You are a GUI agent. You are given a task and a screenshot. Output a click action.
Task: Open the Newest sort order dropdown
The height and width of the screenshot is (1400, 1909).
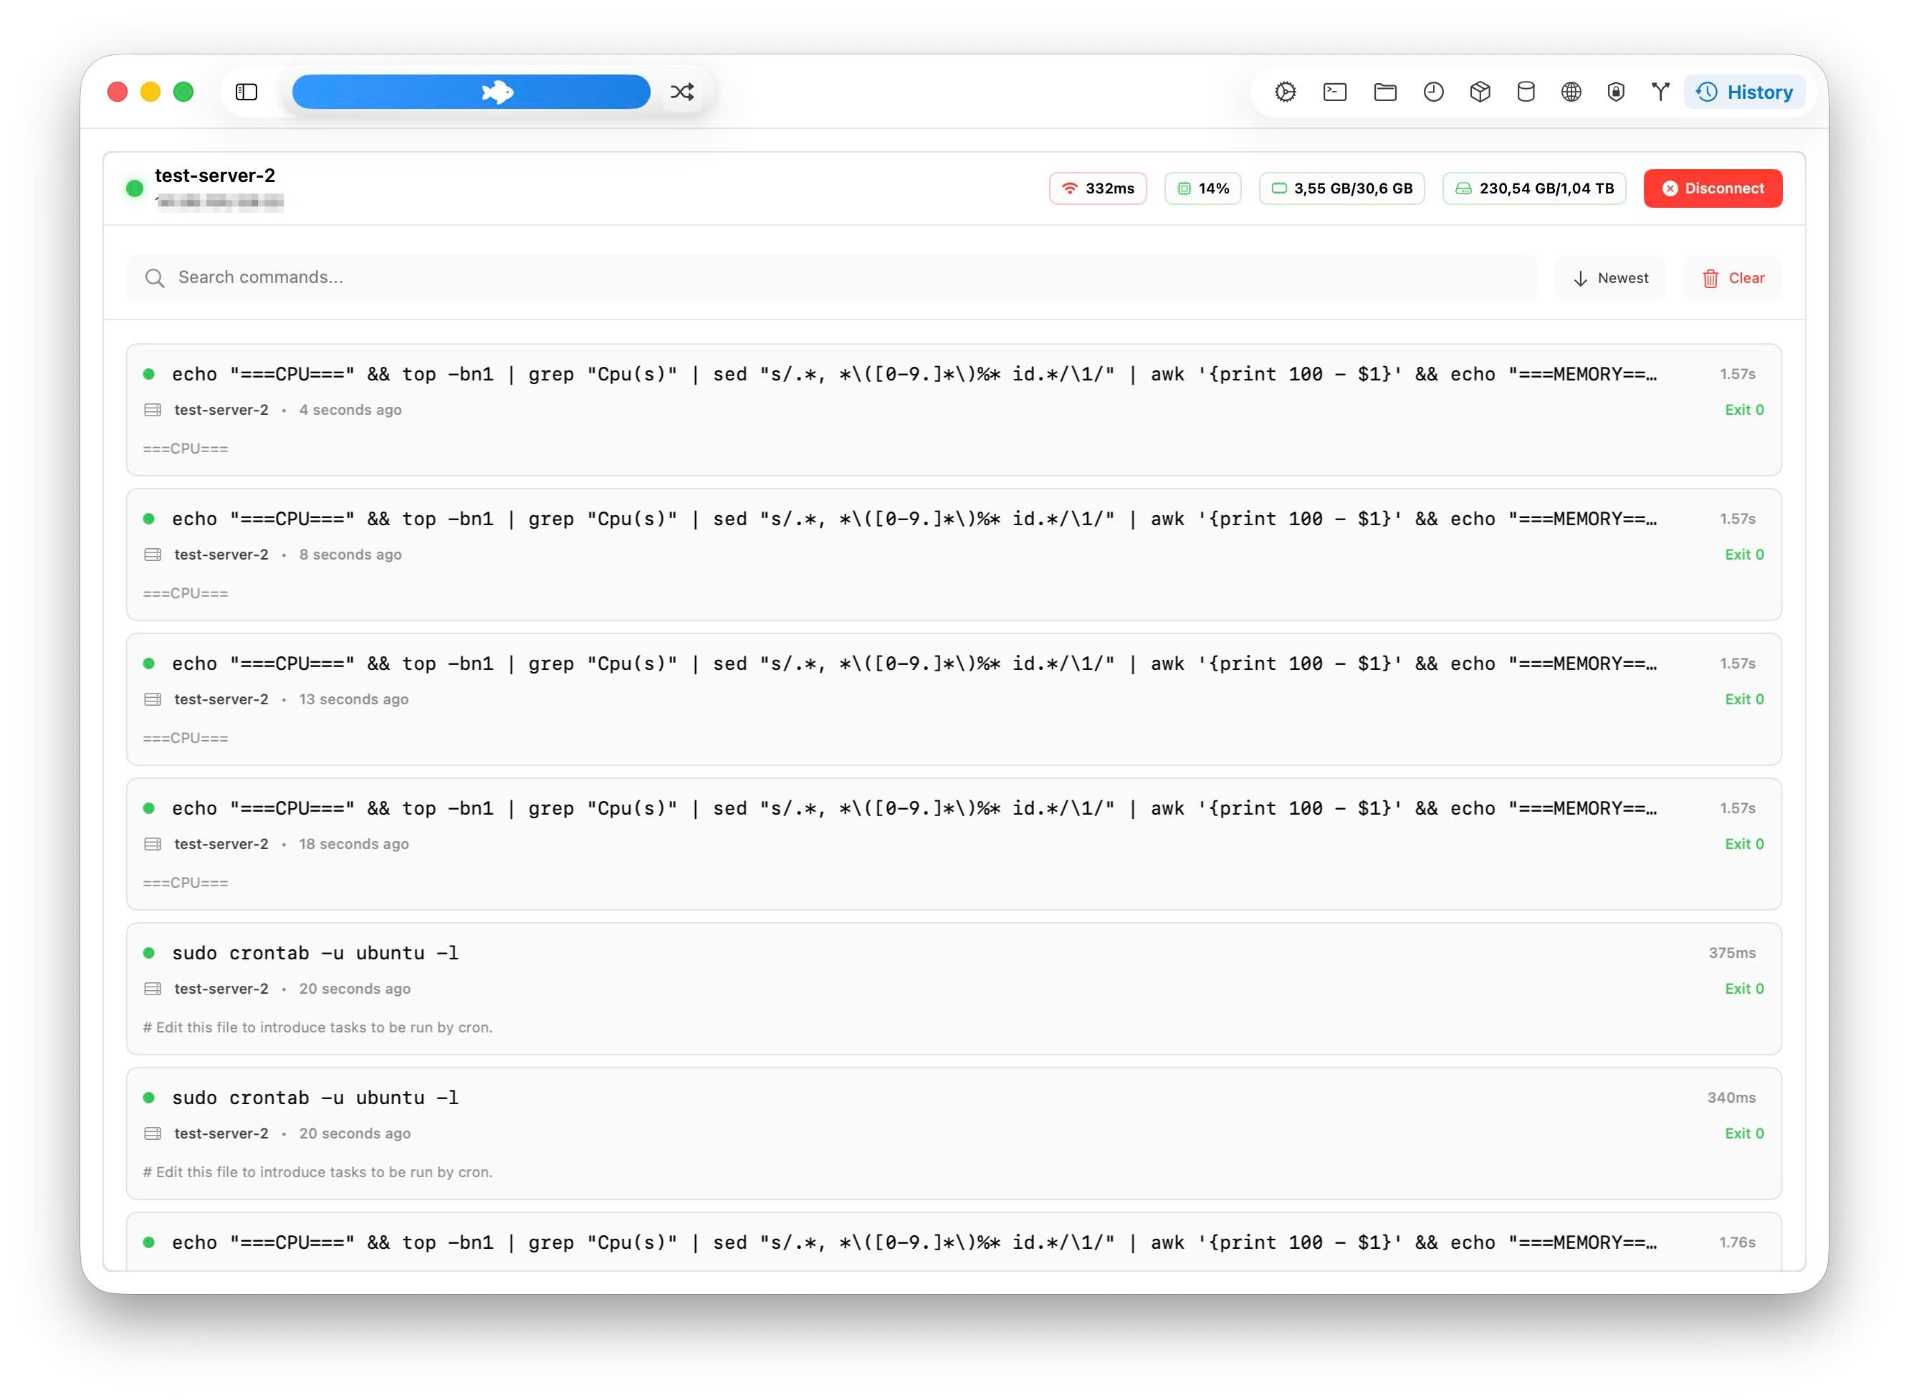tap(1609, 278)
